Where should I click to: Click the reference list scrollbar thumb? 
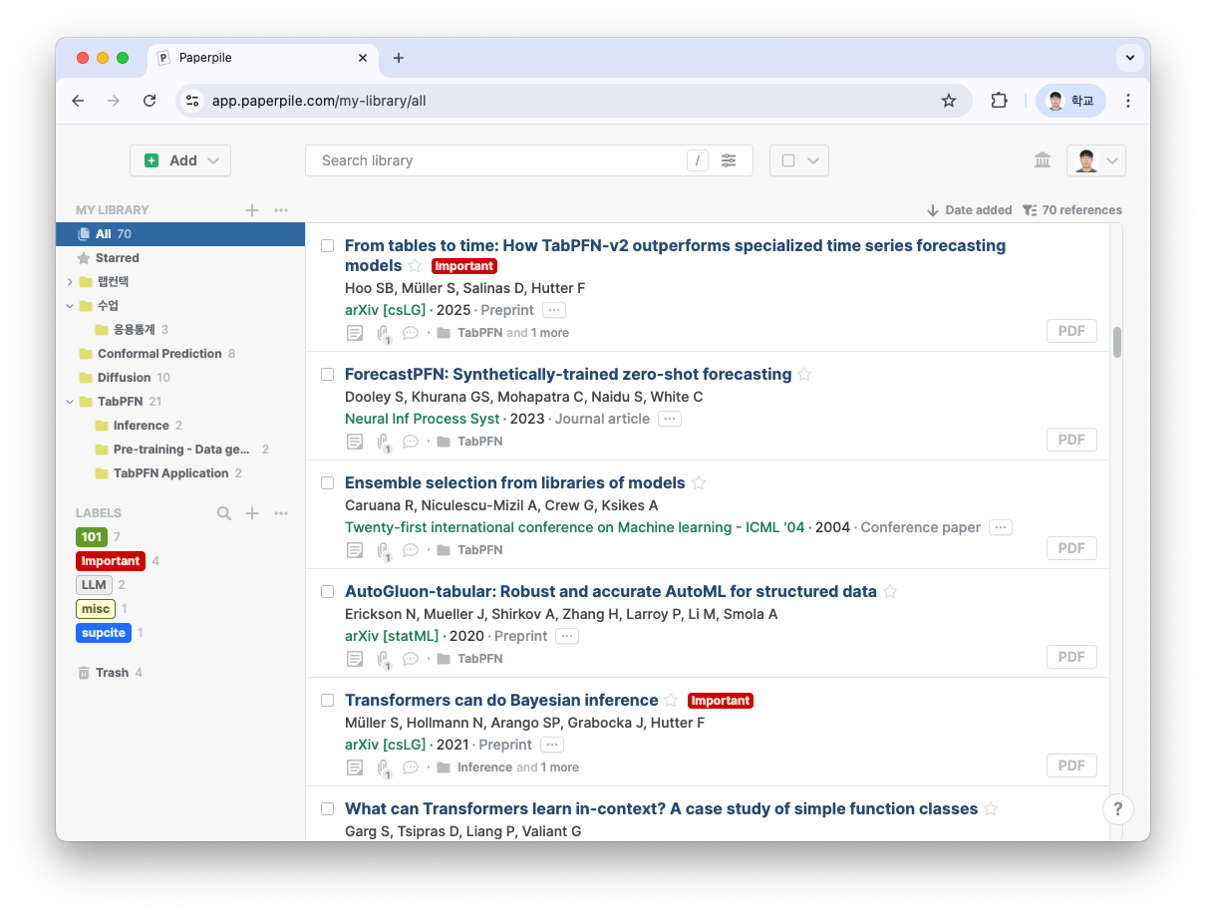pyautogui.click(x=1117, y=342)
